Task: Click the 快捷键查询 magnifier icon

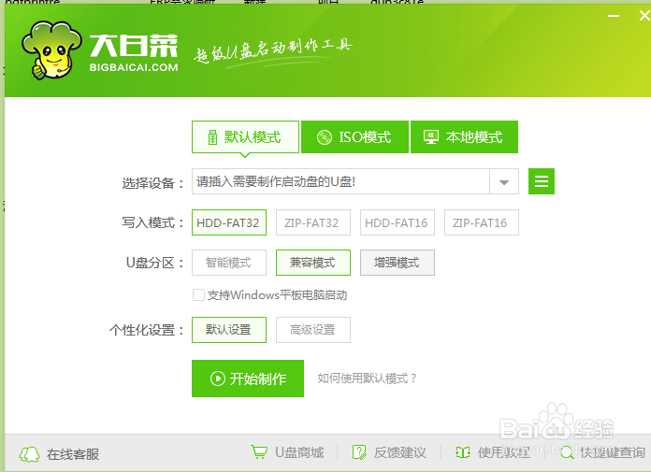Action: [x=567, y=453]
